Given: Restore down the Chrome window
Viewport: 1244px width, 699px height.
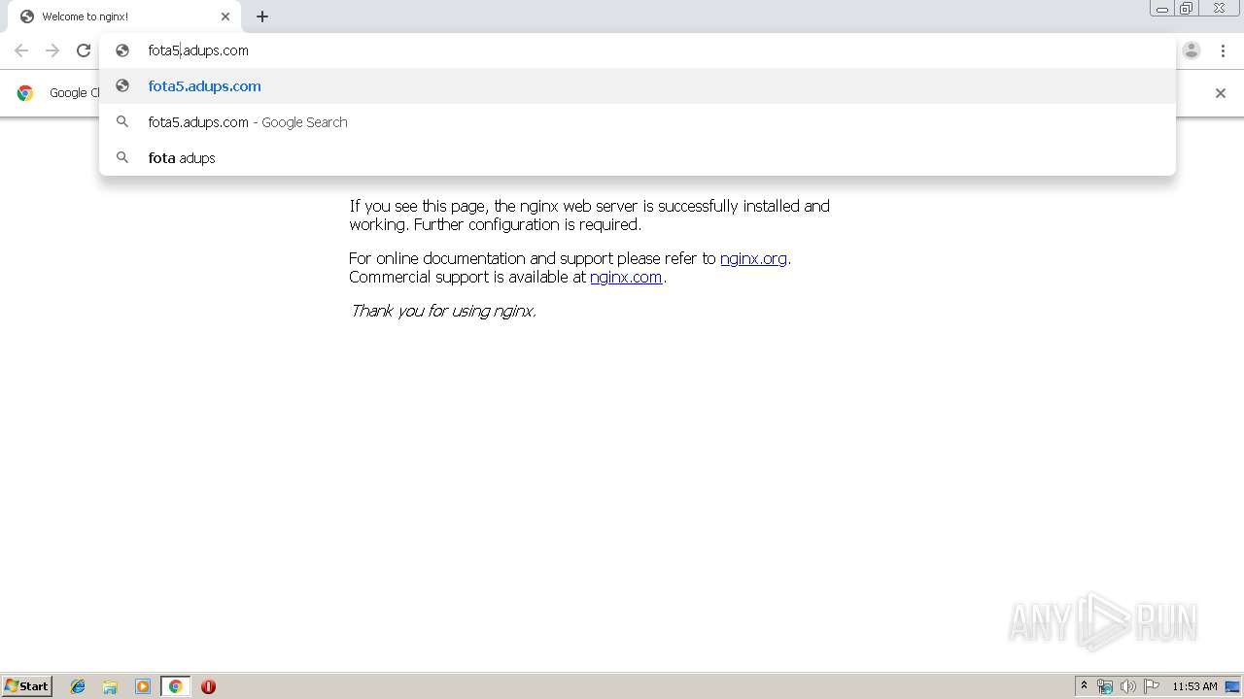Looking at the screenshot, I should (x=1187, y=9).
